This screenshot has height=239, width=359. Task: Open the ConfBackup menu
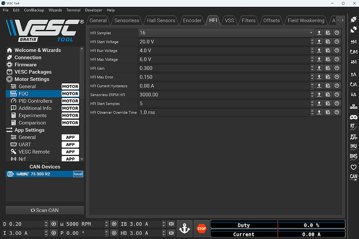(x=34, y=10)
